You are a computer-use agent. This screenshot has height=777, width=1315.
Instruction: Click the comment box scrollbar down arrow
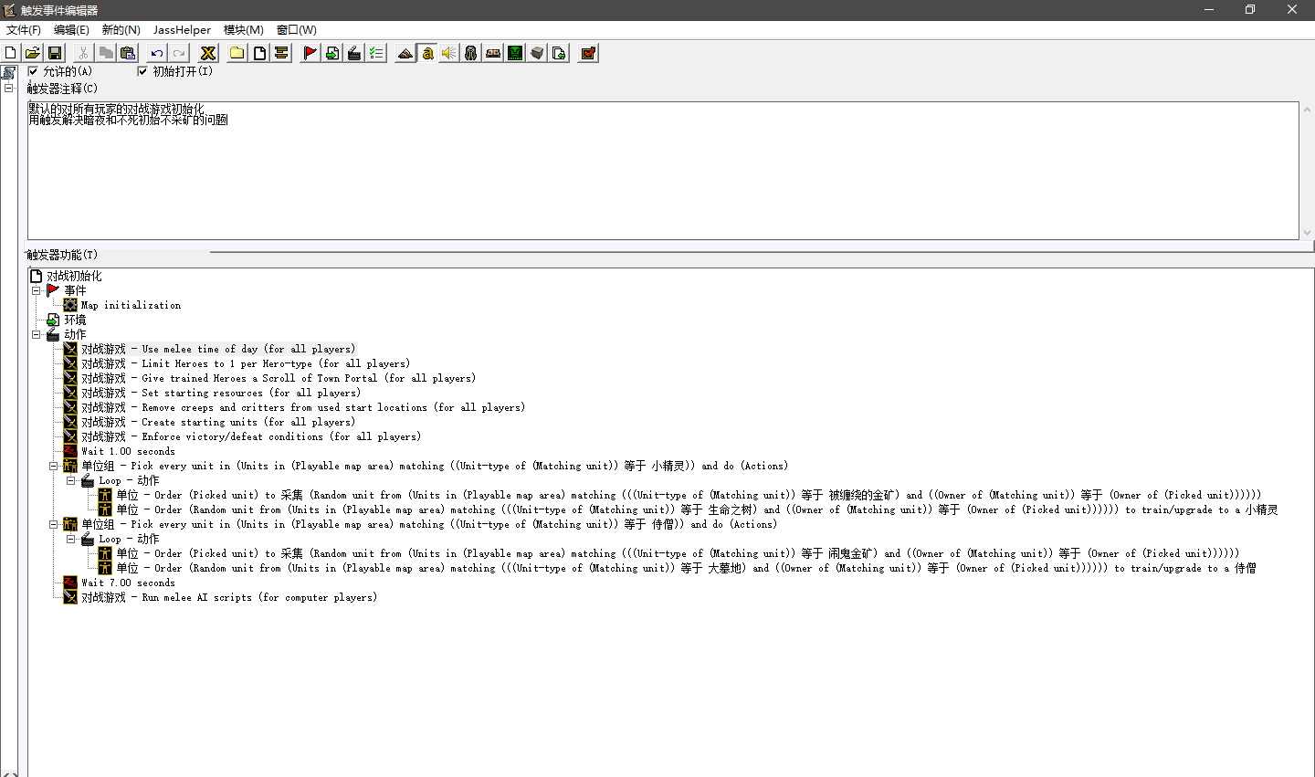coord(1307,233)
